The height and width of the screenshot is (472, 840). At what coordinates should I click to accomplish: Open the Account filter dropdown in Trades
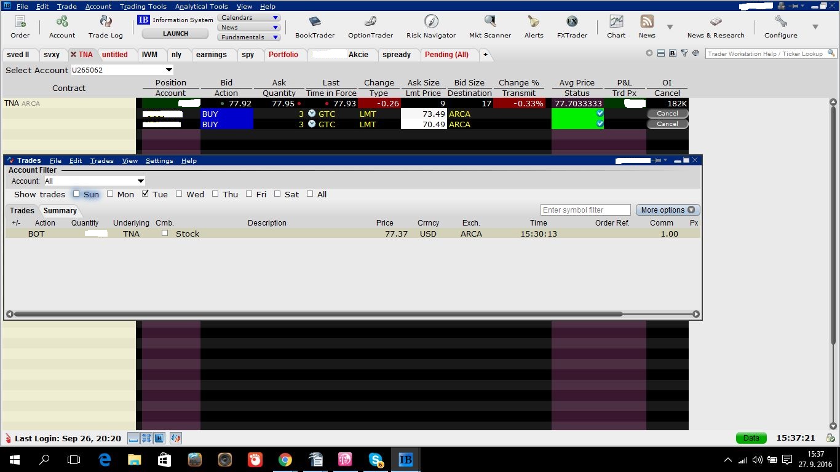click(95, 181)
